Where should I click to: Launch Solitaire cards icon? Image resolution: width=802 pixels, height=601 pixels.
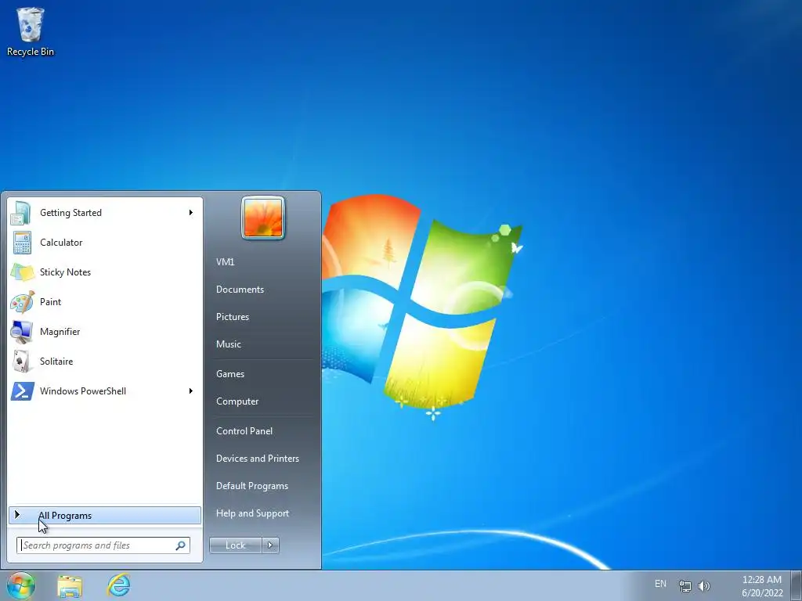click(21, 362)
